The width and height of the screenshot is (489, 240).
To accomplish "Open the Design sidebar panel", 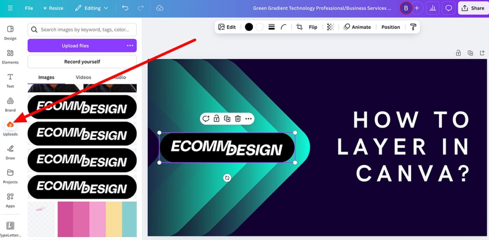I will (11, 33).
